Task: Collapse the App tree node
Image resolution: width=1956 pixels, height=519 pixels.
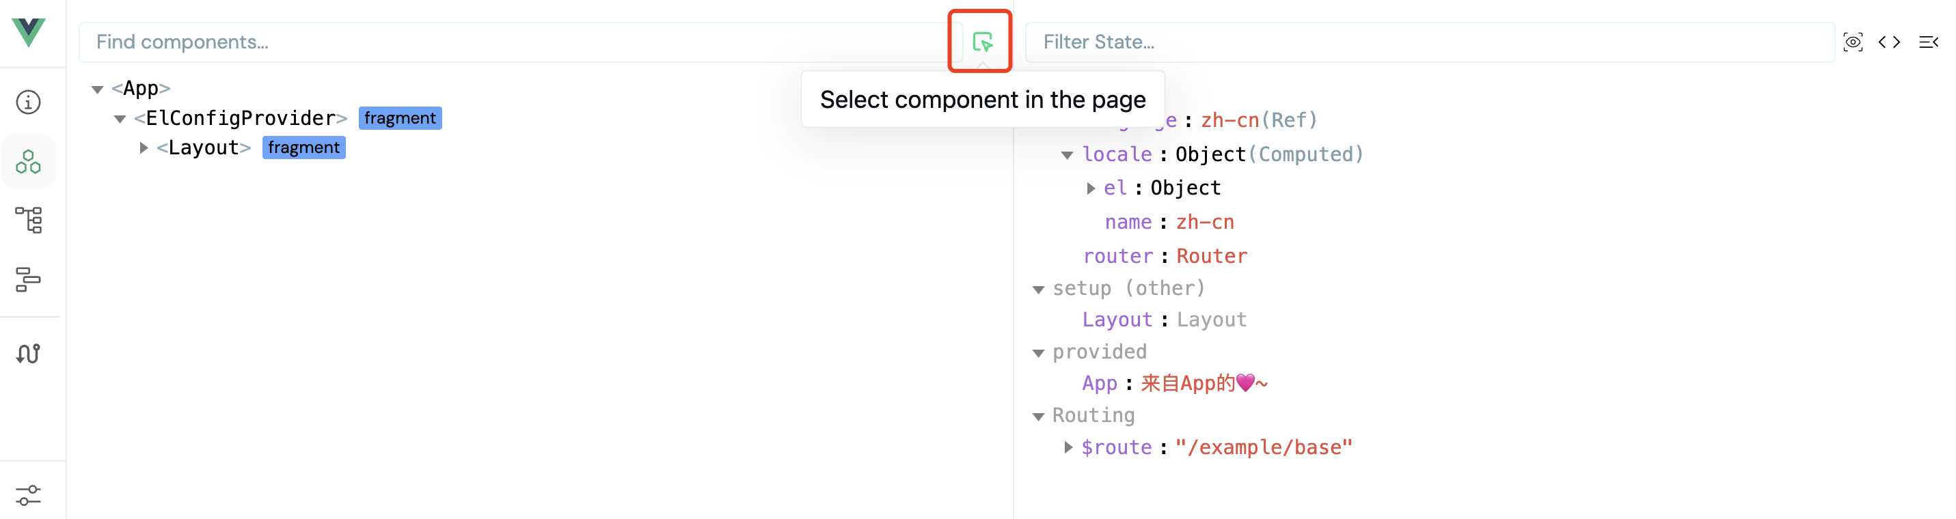Action: coord(97,89)
